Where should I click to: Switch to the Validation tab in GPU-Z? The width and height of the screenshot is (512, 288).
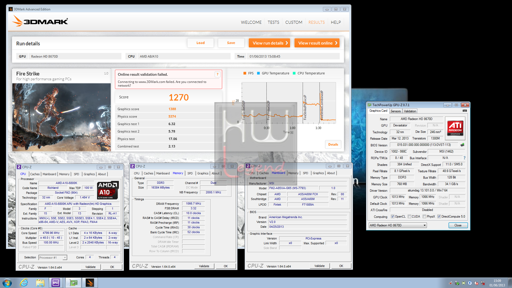[x=410, y=111]
